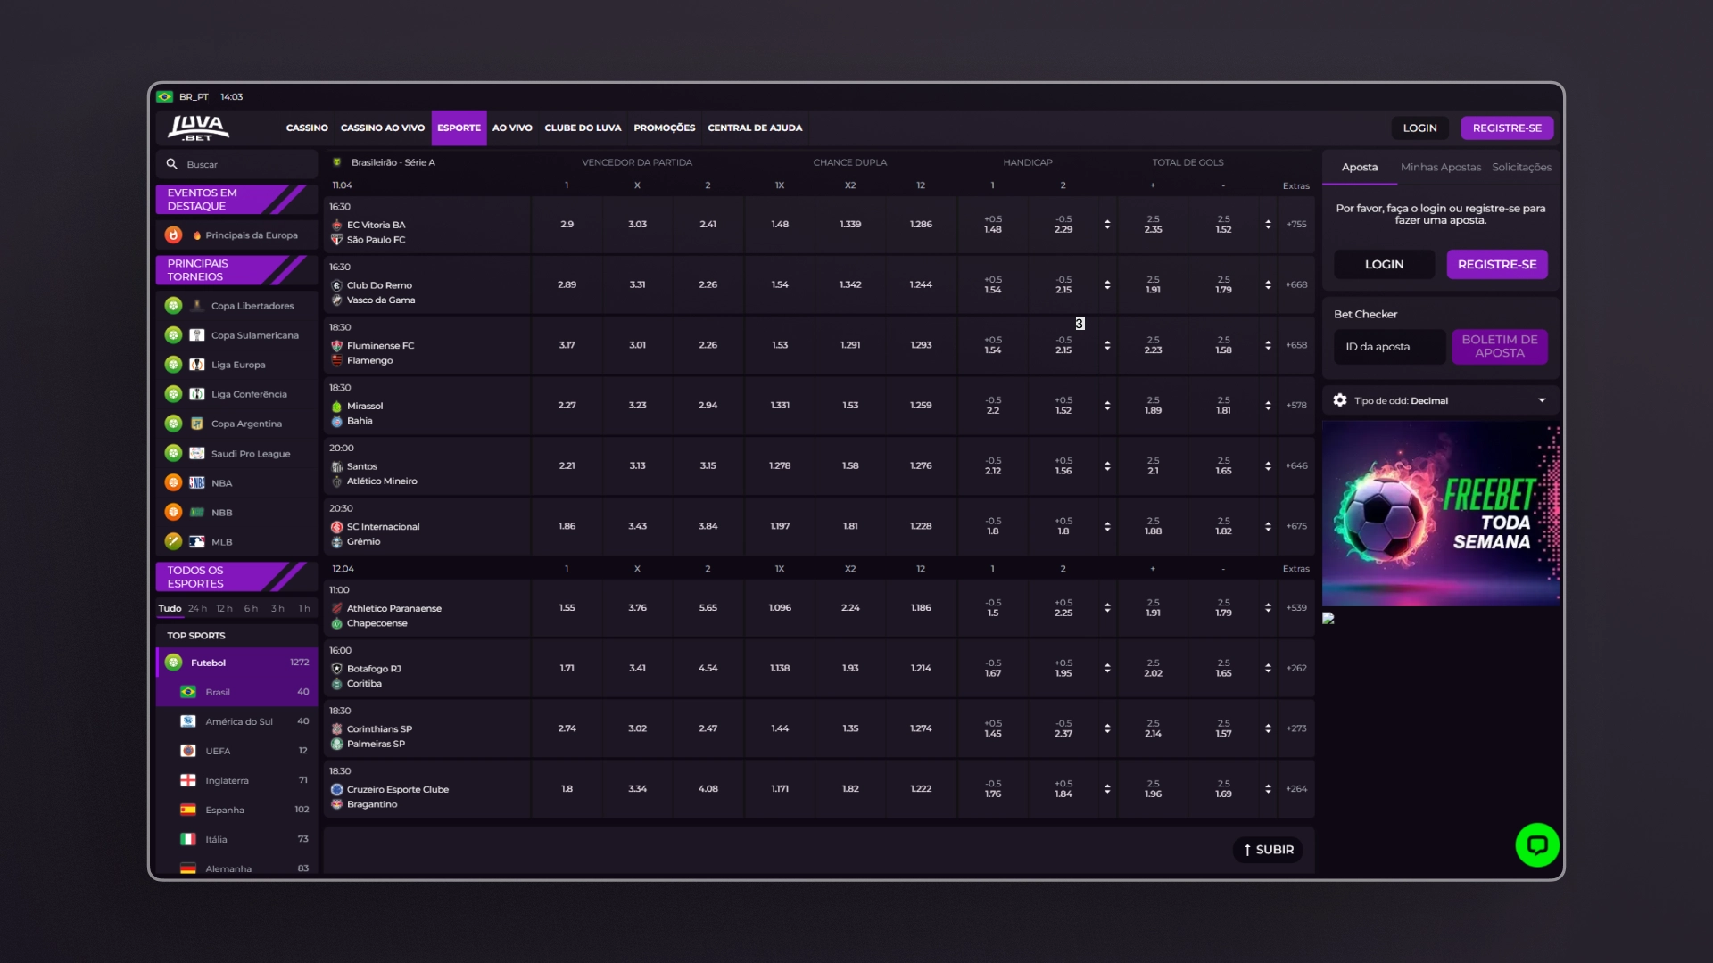
Task: Click BOLETIM DE APOSTA button
Action: (1499, 346)
